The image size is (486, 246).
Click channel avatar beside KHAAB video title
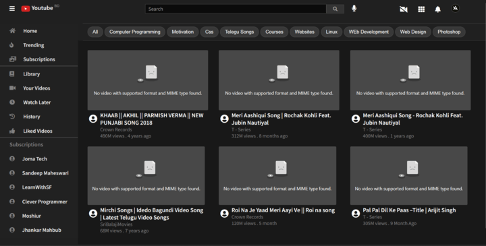(93, 119)
